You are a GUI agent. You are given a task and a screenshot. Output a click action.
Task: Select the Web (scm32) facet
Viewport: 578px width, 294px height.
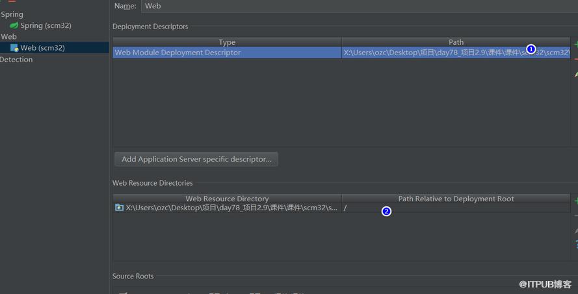click(x=42, y=48)
